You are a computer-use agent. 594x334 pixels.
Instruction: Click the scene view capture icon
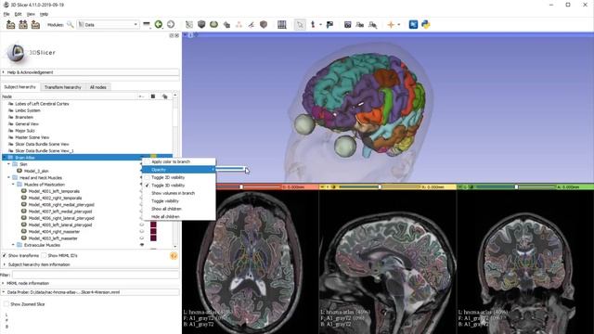click(360, 25)
